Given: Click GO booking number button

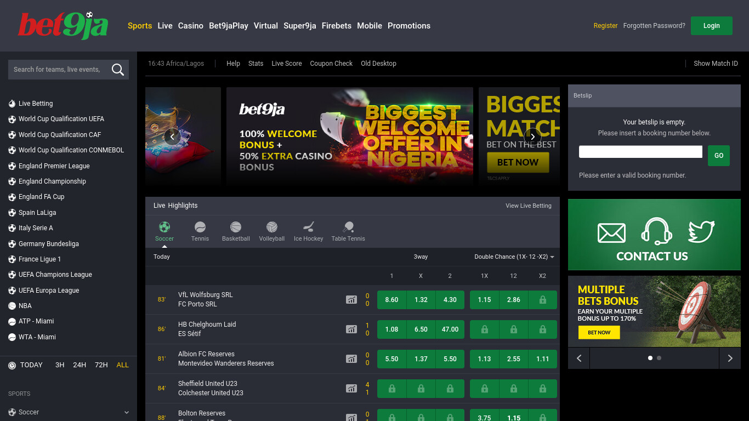Looking at the screenshot, I should 719,156.
